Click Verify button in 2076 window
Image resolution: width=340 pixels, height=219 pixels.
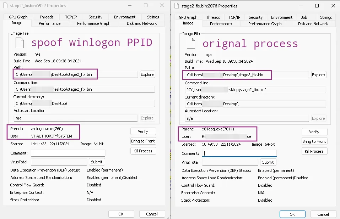(x=314, y=132)
